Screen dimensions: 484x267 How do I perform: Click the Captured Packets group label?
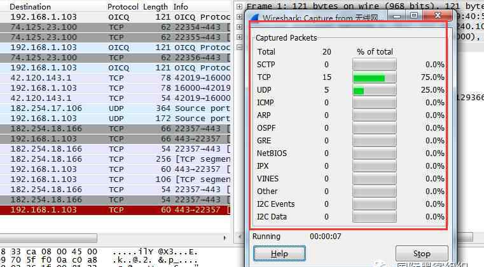[286, 38]
